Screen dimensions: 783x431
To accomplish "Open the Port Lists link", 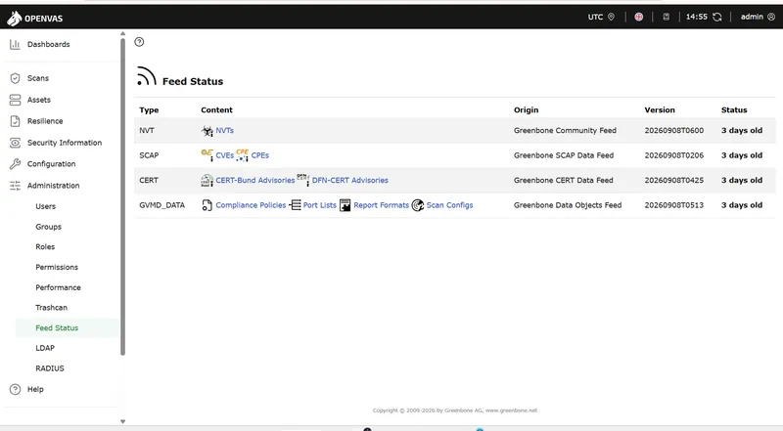I will point(320,205).
